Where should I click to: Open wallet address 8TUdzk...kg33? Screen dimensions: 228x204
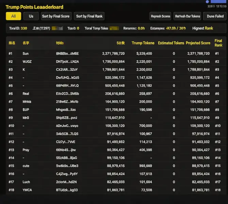67,190
